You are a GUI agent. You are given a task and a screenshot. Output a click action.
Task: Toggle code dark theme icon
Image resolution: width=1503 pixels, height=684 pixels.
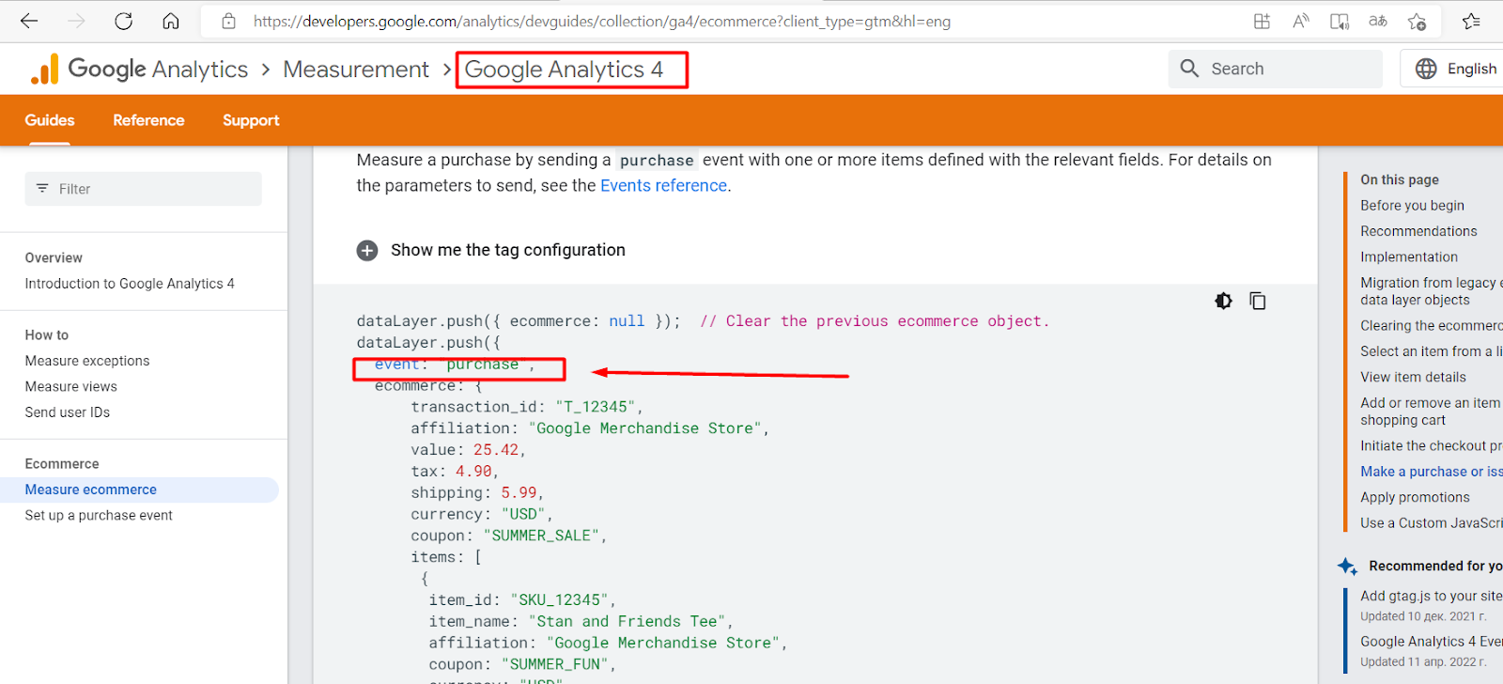(1223, 301)
